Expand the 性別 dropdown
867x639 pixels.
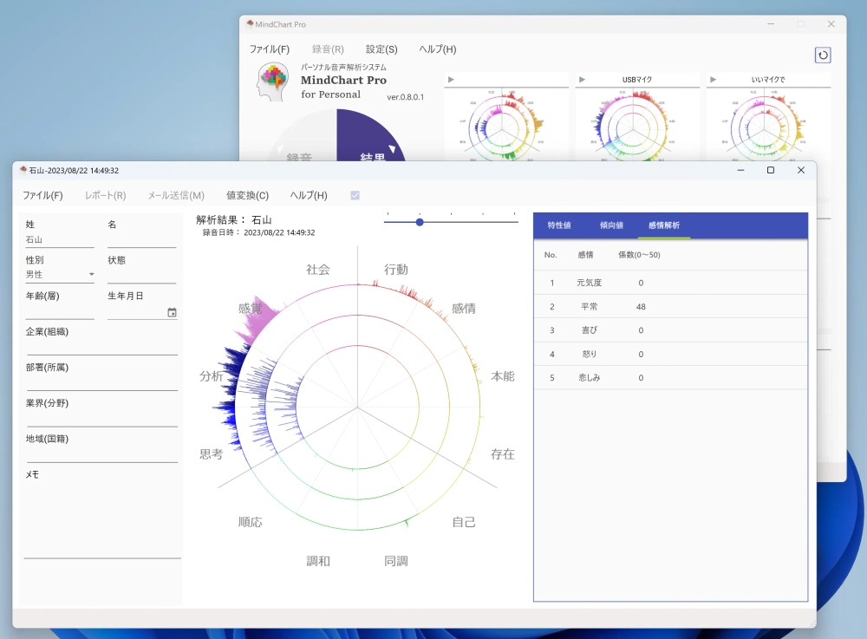click(x=91, y=275)
